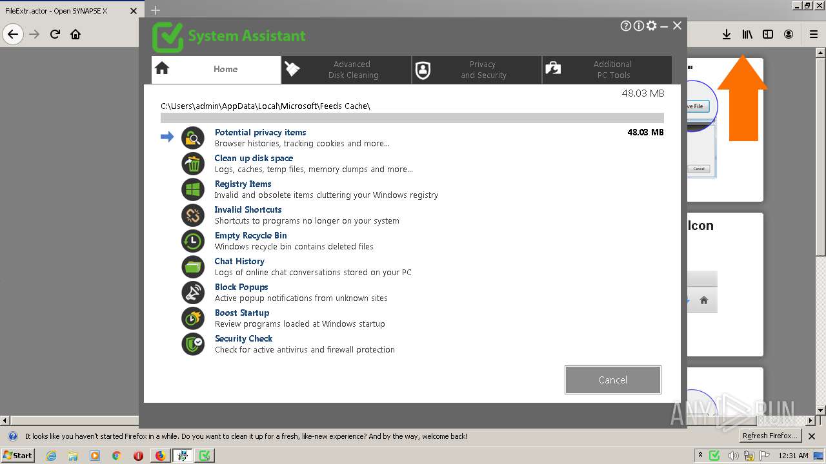This screenshot has height=464, width=826.
Task: Reload the page in Firefox
Action: pos(55,34)
